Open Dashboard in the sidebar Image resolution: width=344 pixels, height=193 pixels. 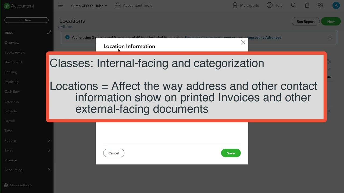coord(13,62)
